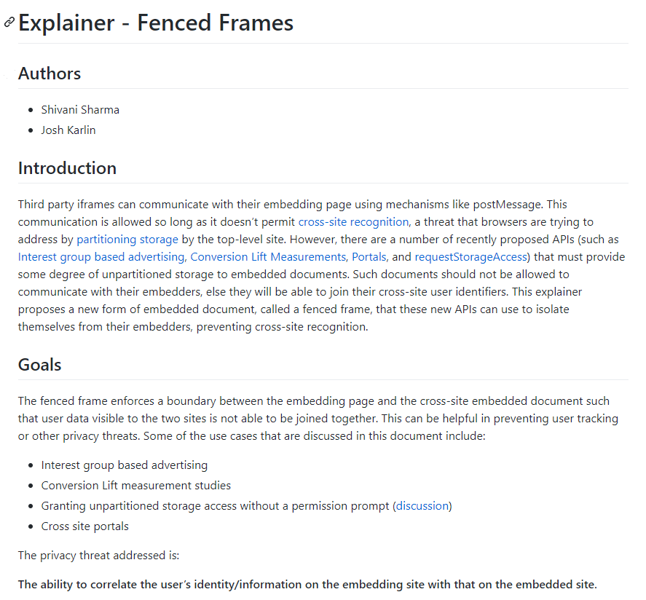Open Conversion Lift Measurements link
The height and width of the screenshot is (600, 646).
pyautogui.click(x=268, y=257)
